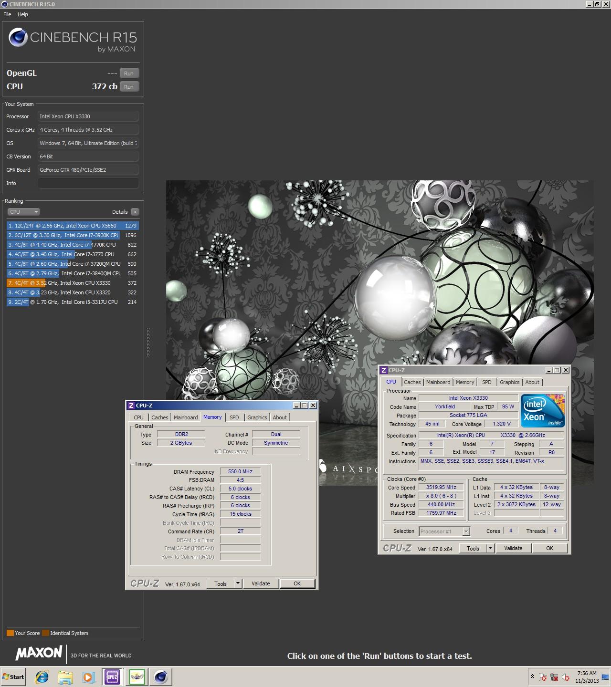Select ranking entry Core i7-4770K

(73, 245)
